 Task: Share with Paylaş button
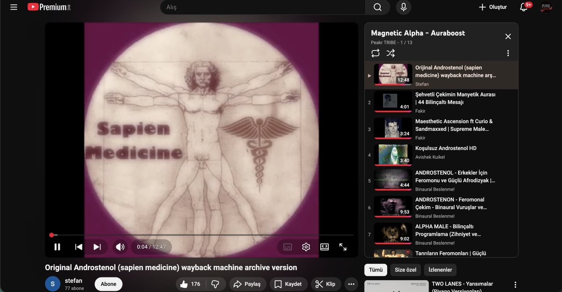[x=248, y=284]
